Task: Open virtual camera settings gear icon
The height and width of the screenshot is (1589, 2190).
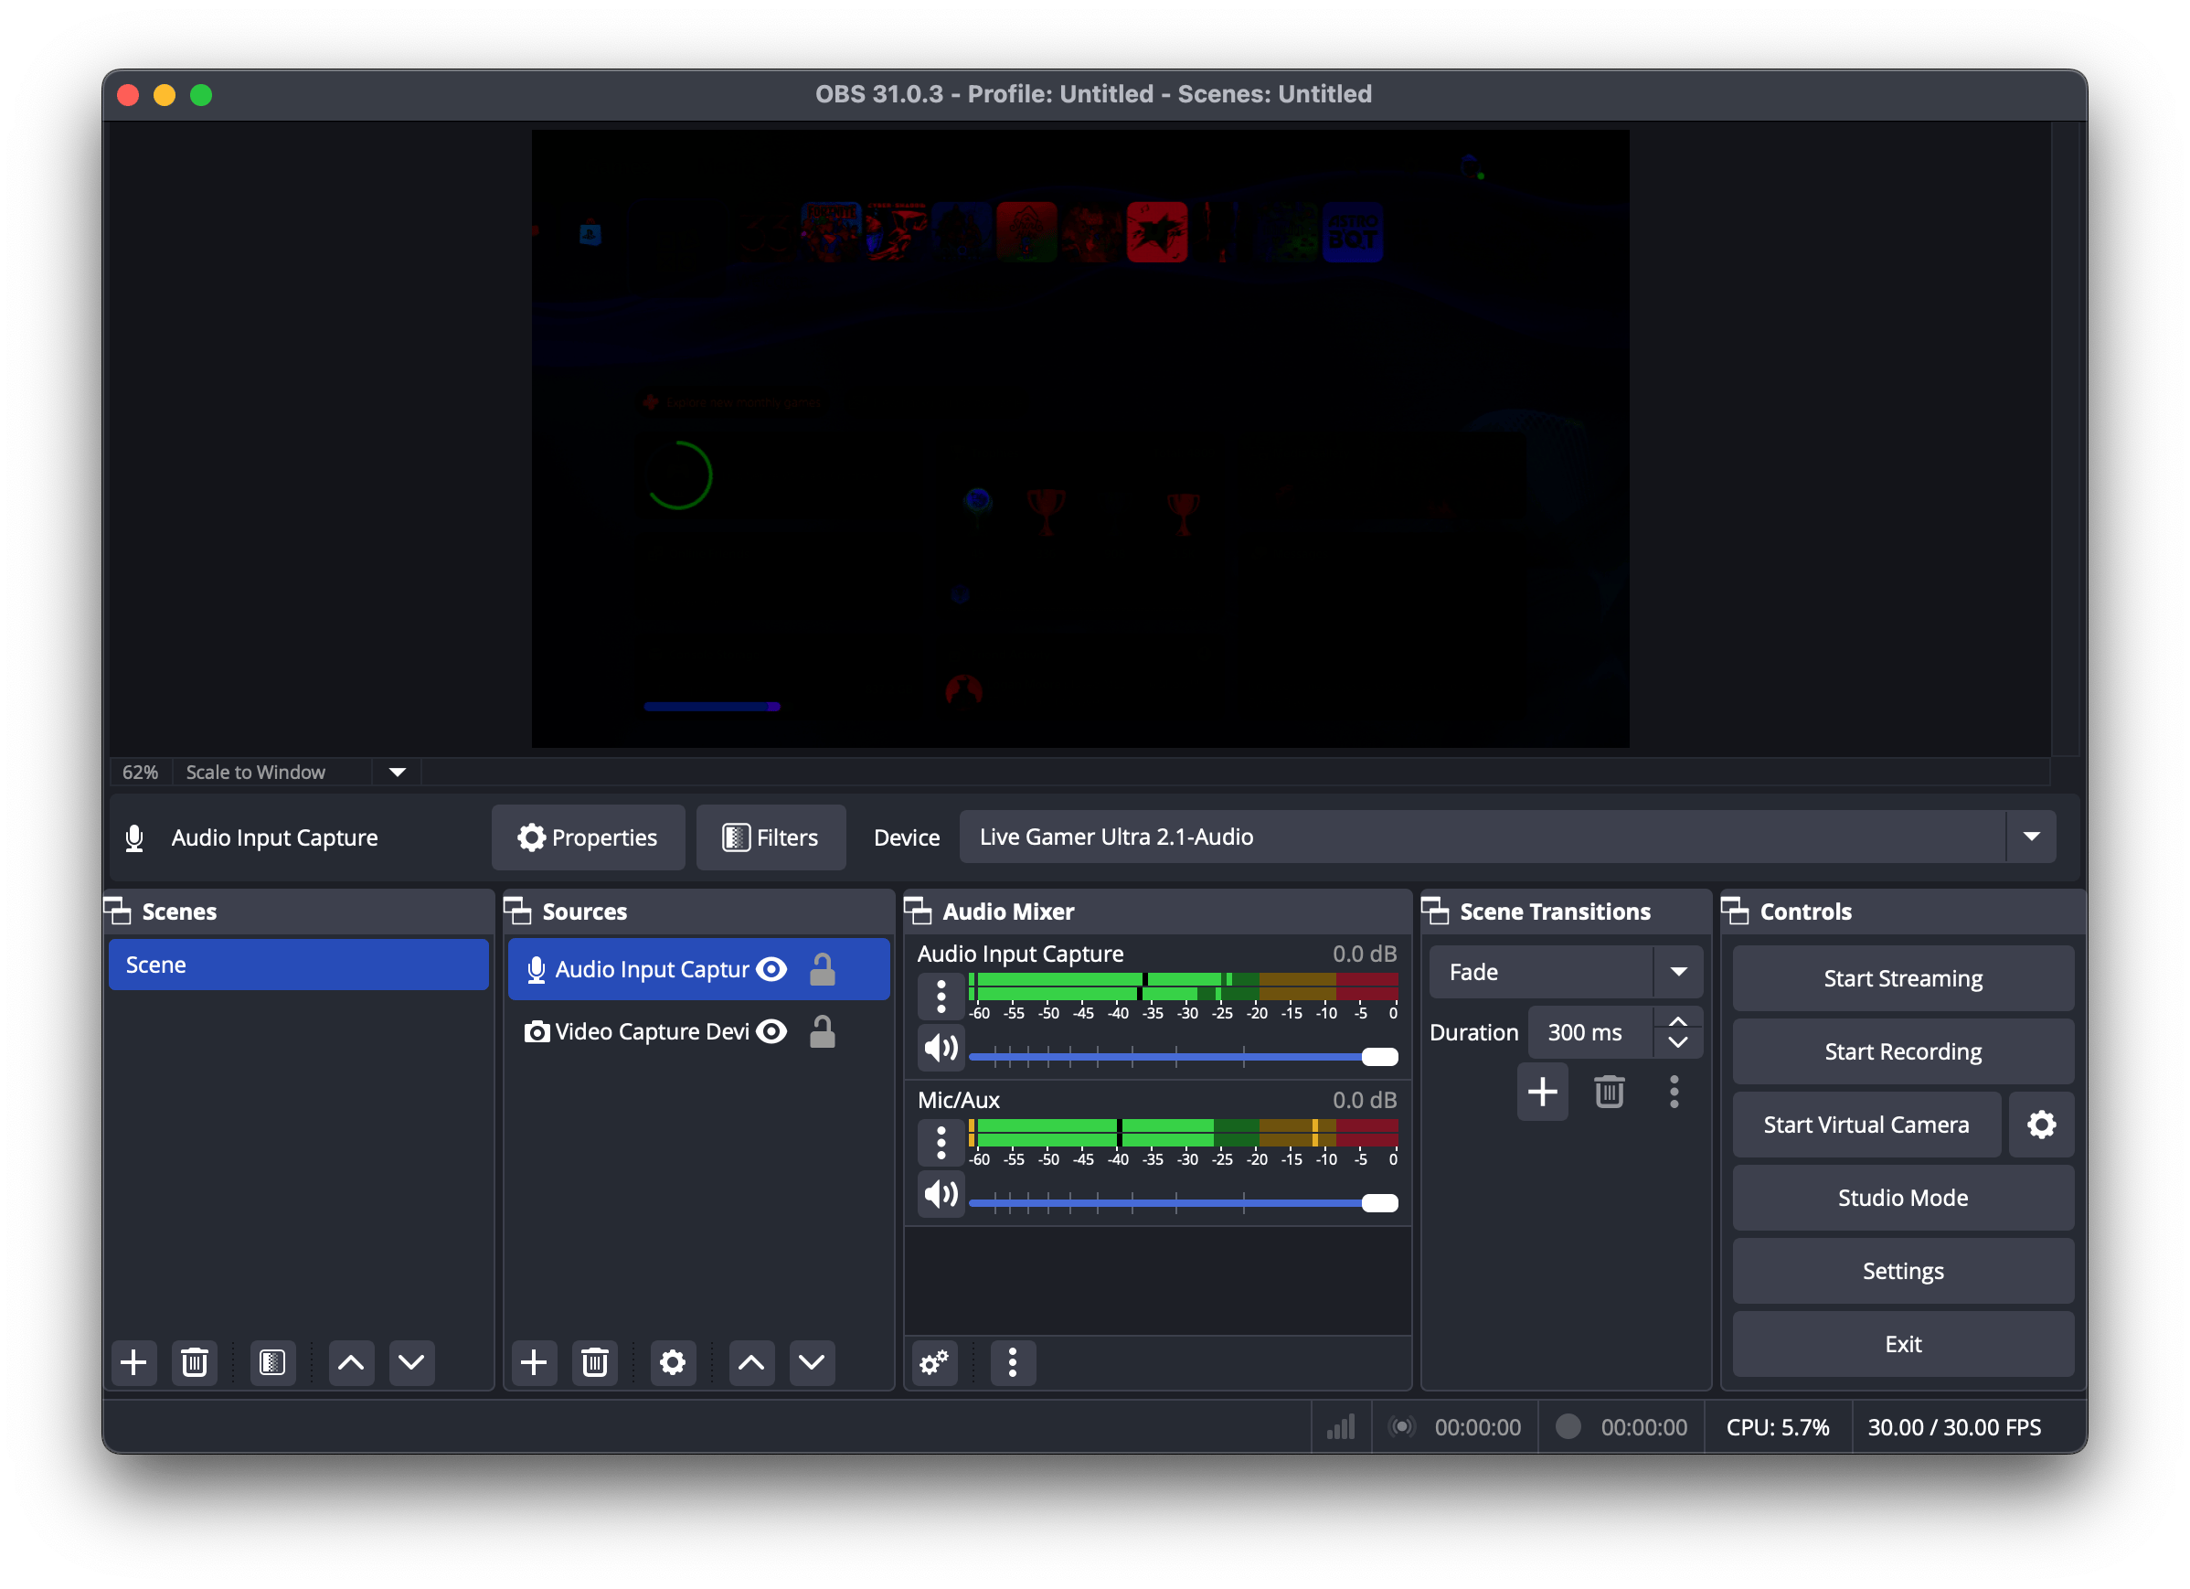Action: click(x=2040, y=1125)
